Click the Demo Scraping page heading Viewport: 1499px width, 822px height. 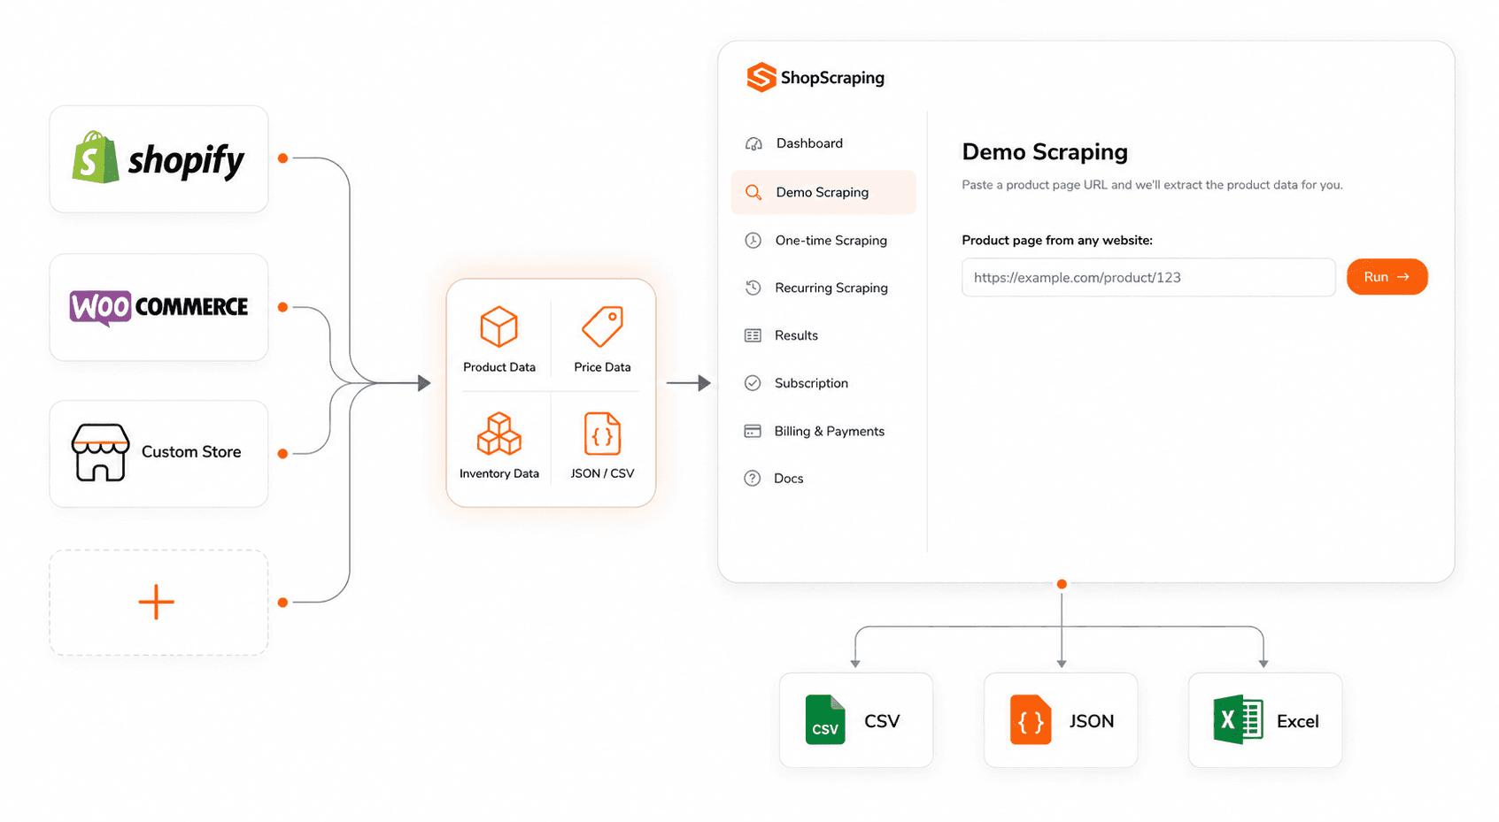coord(1045,152)
